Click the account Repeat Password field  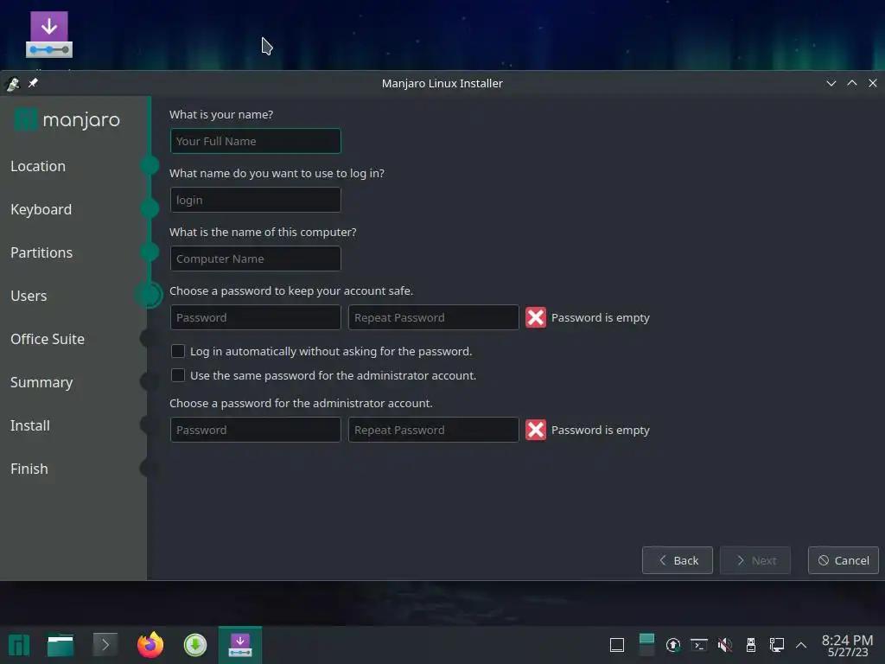434,317
